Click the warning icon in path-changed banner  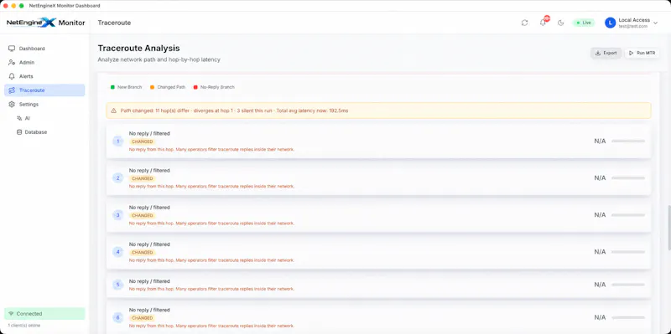tap(113, 110)
